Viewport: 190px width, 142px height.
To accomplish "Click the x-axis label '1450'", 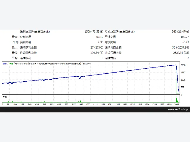I will [125, 104].
